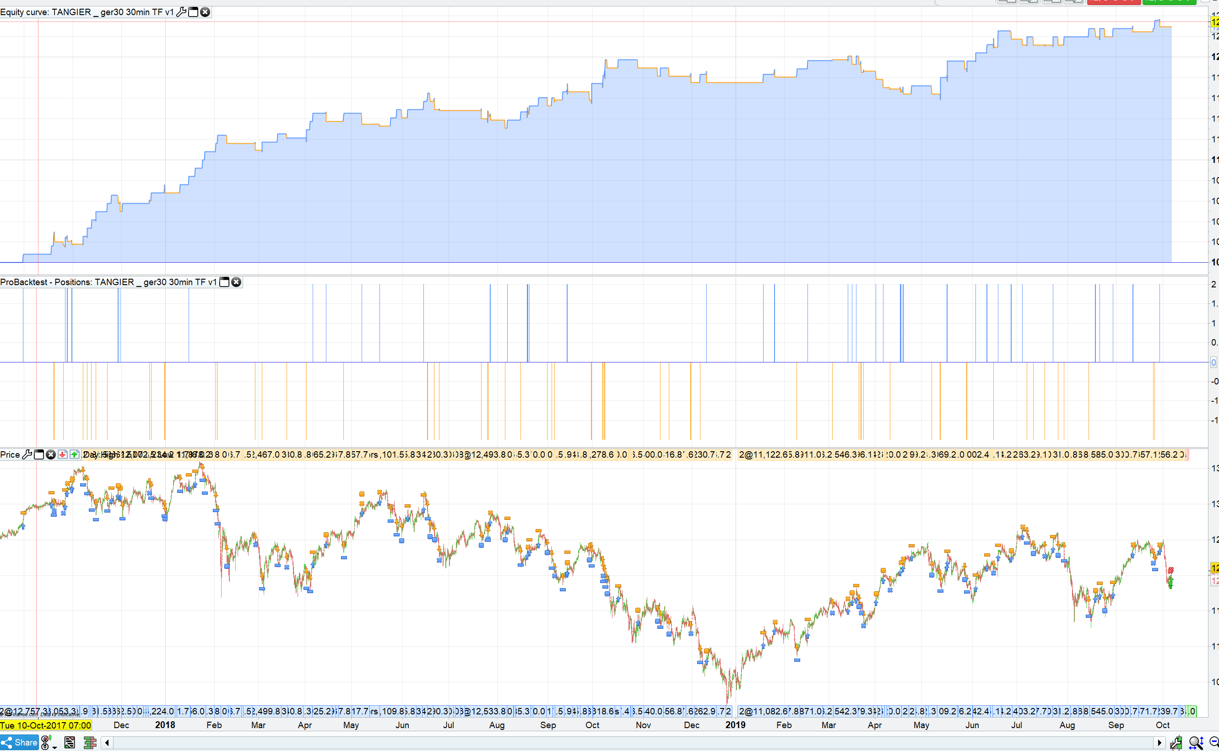Open the Equity curve wrench settings
Screen dimensions: 1219x751
click(181, 12)
